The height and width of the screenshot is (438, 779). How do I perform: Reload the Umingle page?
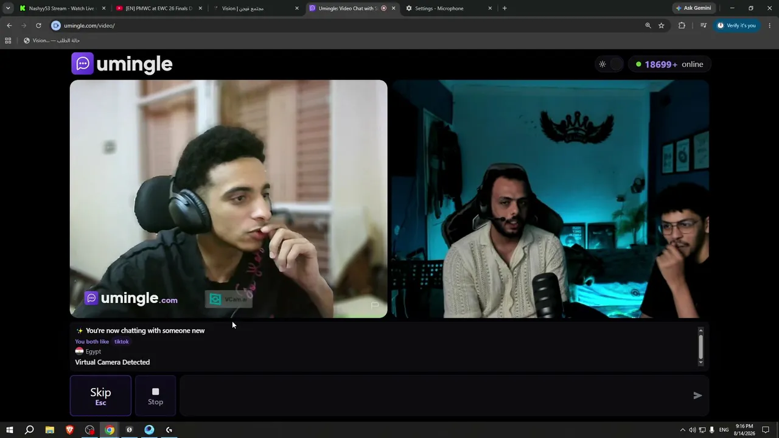[x=38, y=26]
